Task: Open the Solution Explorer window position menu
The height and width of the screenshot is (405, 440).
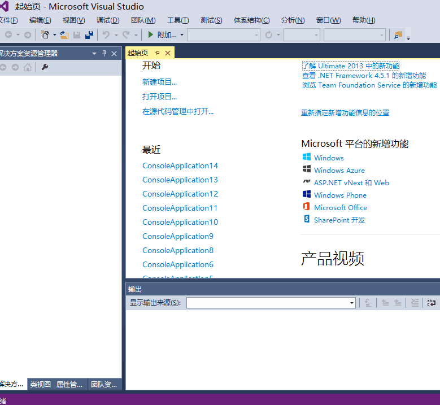Action: pos(94,53)
